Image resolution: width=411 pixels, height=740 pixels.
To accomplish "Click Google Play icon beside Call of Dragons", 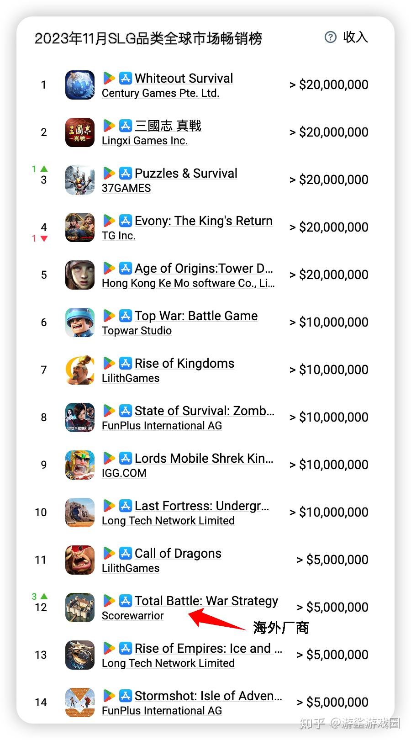I will 109,553.
